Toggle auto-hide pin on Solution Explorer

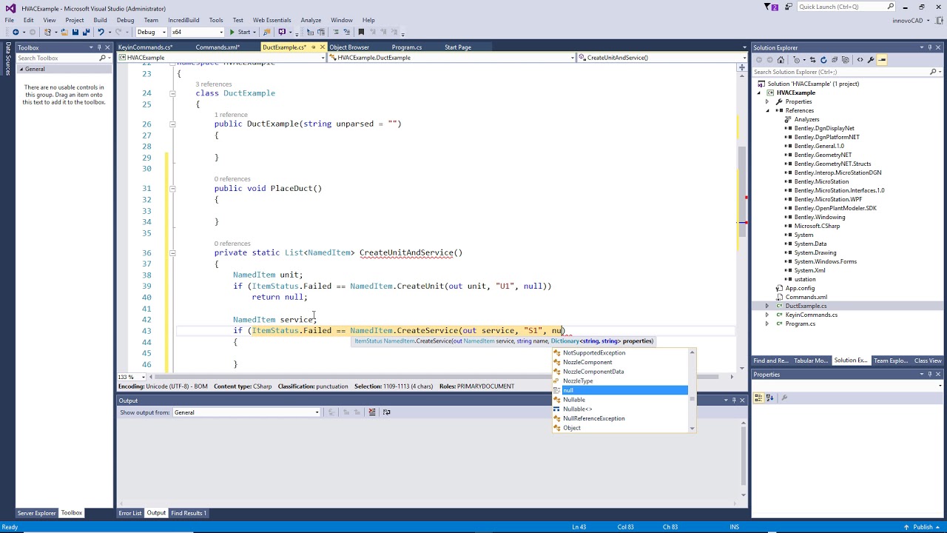(930, 47)
